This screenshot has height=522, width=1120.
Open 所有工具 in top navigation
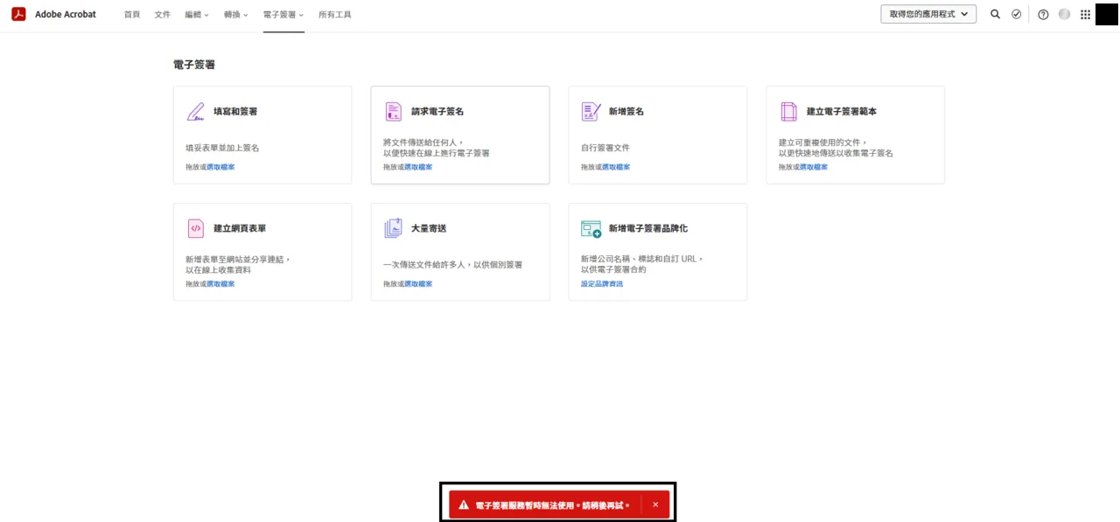coord(335,15)
